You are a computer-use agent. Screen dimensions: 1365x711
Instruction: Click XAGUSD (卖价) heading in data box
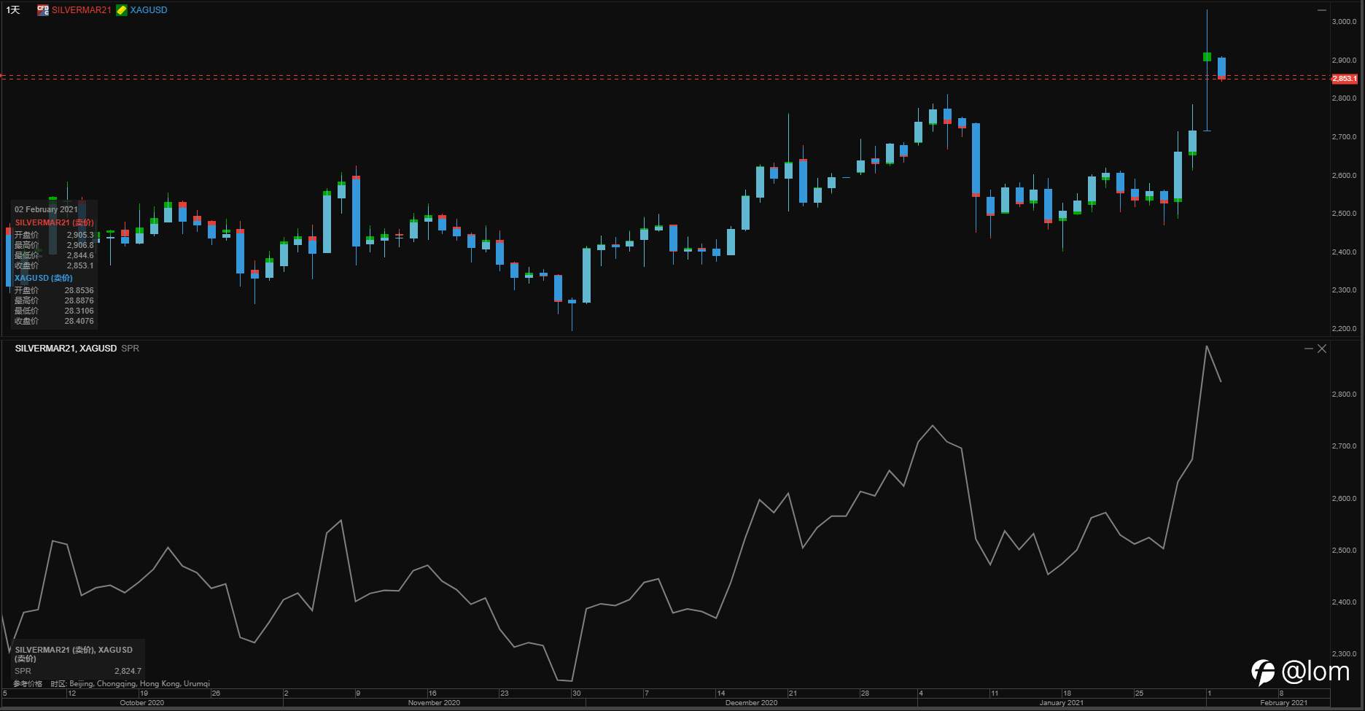point(44,278)
